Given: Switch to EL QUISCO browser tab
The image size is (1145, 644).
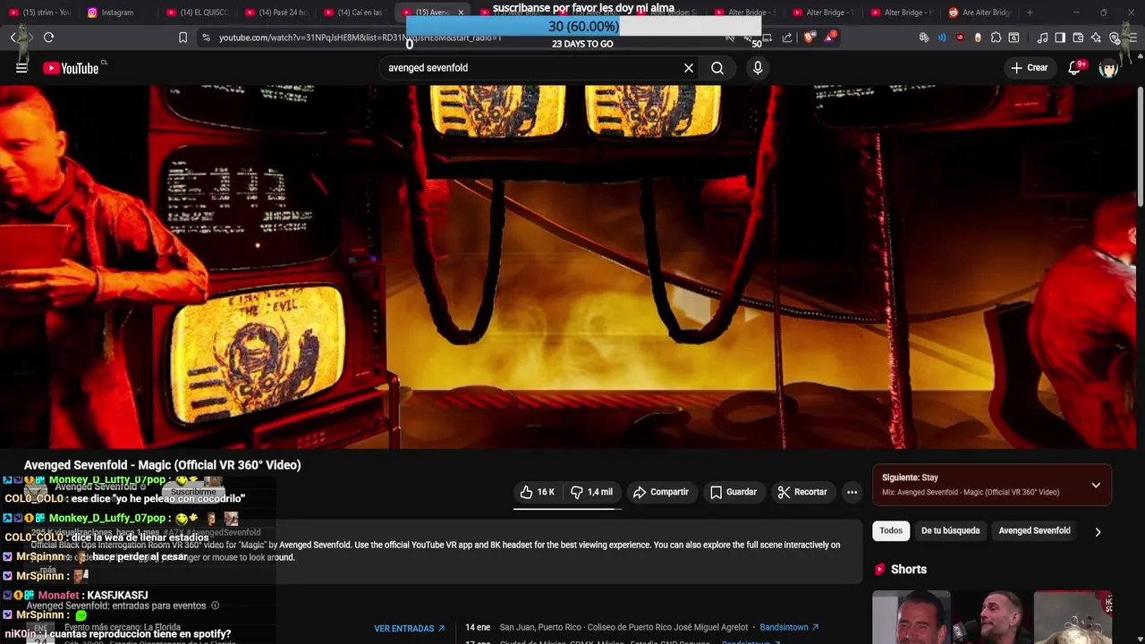Looking at the screenshot, I should point(198,13).
